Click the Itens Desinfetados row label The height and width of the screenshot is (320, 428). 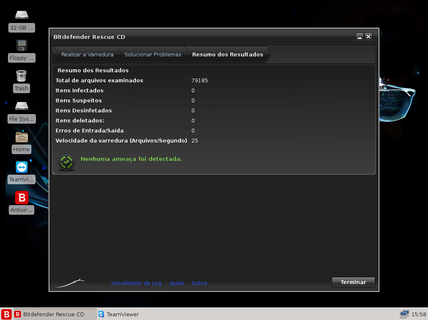pyautogui.click(x=84, y=110)
